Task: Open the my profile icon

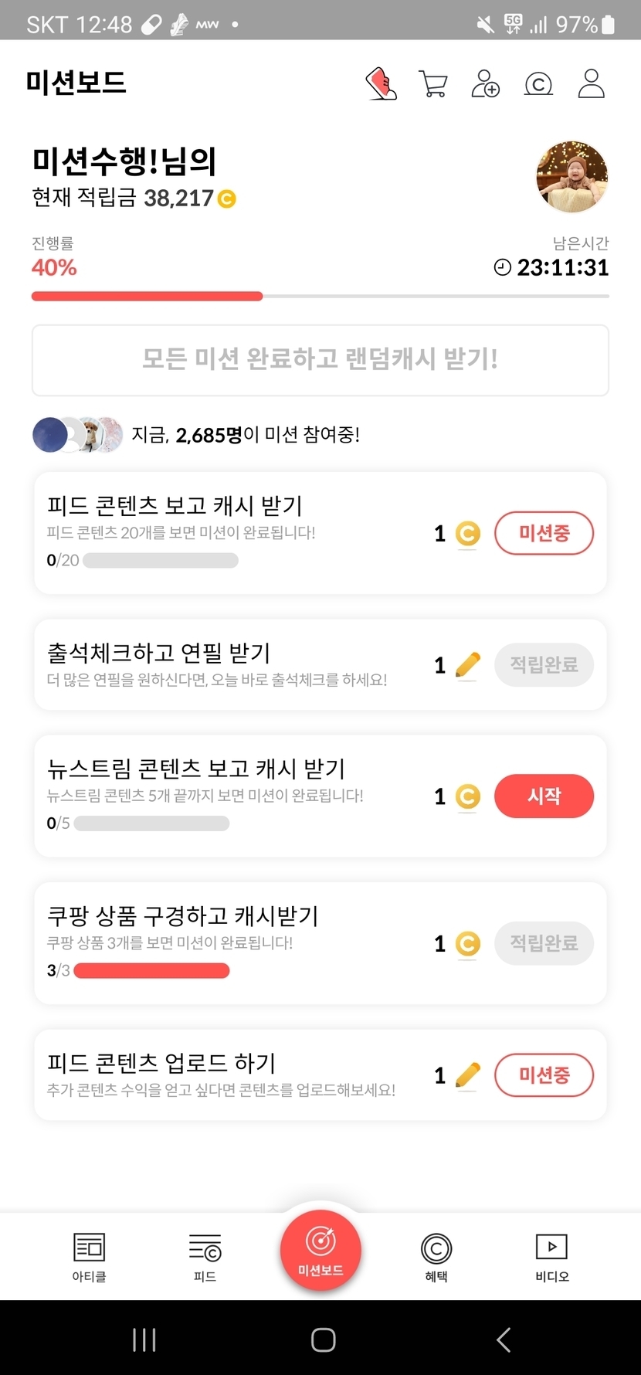Action: pos(591,83)
